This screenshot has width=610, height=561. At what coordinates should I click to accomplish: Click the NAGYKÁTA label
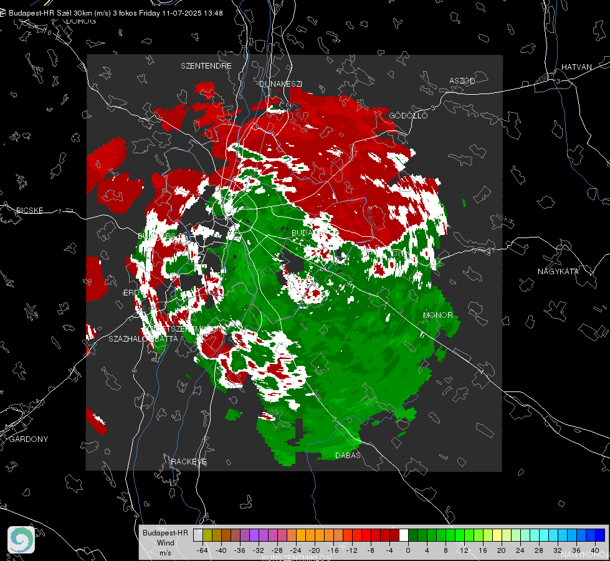(558, 272)
